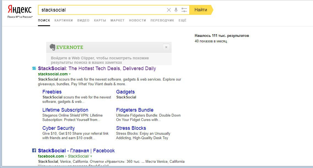Image resolution: width=313 pixels, height=168 pixels.
Task: Click the 'StackSocial, Venice, California' snippet
Action: click(111, 162)
